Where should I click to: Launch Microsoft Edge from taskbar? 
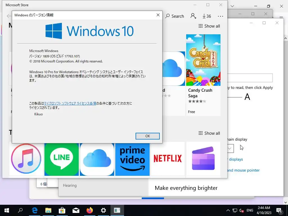(x=35, y=210)
